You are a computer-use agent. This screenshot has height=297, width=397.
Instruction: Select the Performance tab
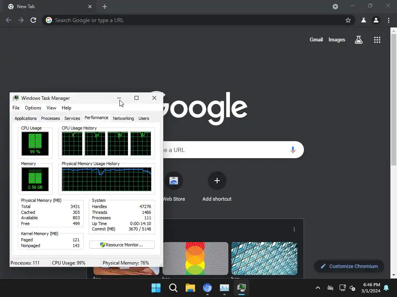tap(97, 118)
